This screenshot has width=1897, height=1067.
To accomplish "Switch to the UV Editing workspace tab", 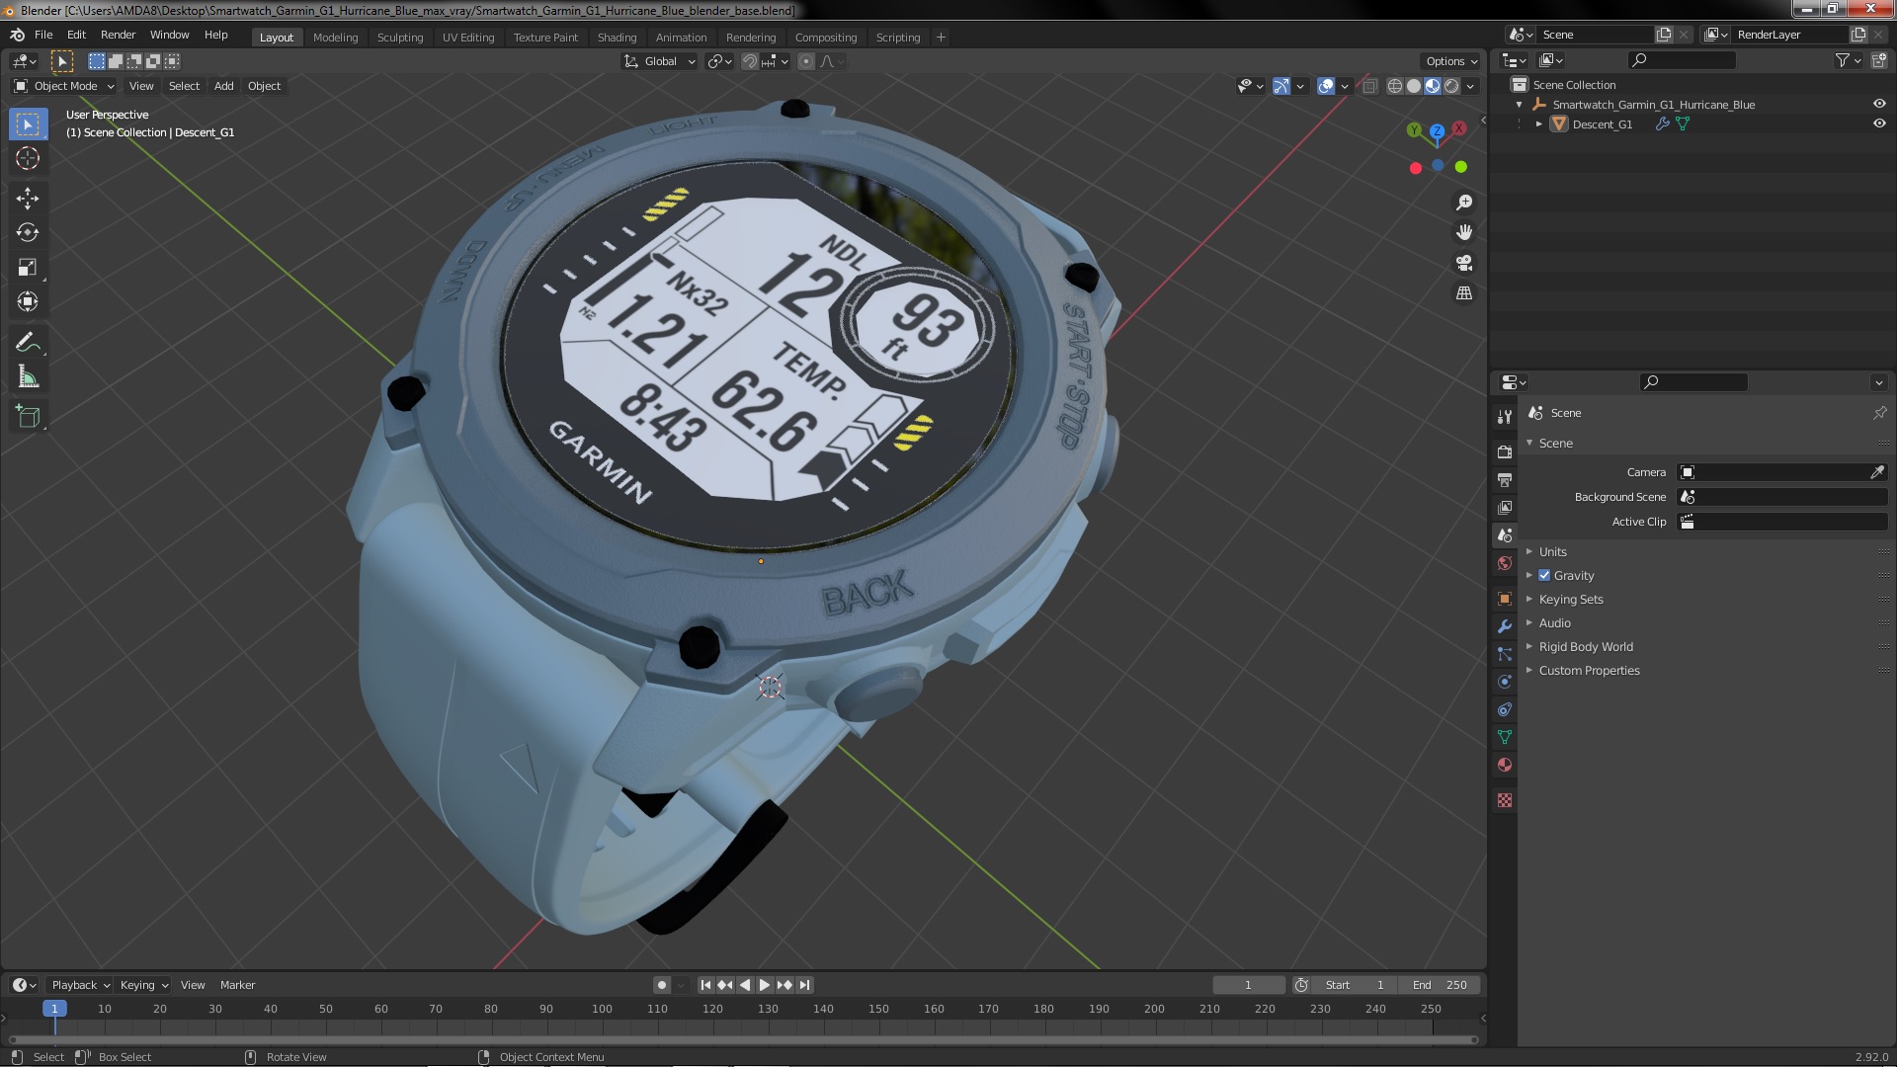I will (467, 38).
